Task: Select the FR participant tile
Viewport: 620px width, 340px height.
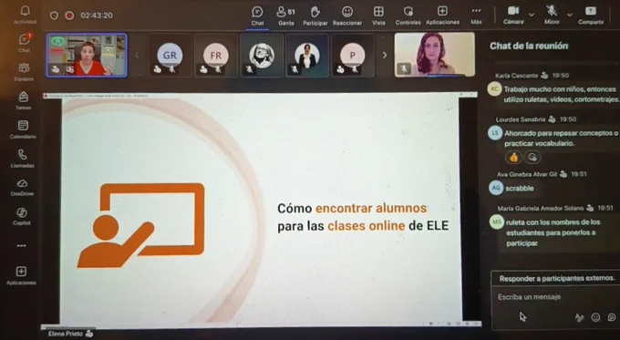Action: 216,56
